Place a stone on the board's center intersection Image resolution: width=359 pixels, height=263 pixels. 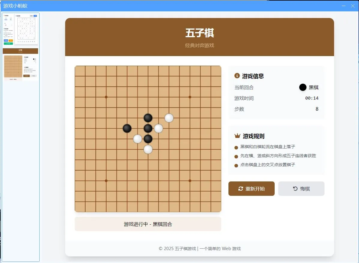click(x=148, y=139)
